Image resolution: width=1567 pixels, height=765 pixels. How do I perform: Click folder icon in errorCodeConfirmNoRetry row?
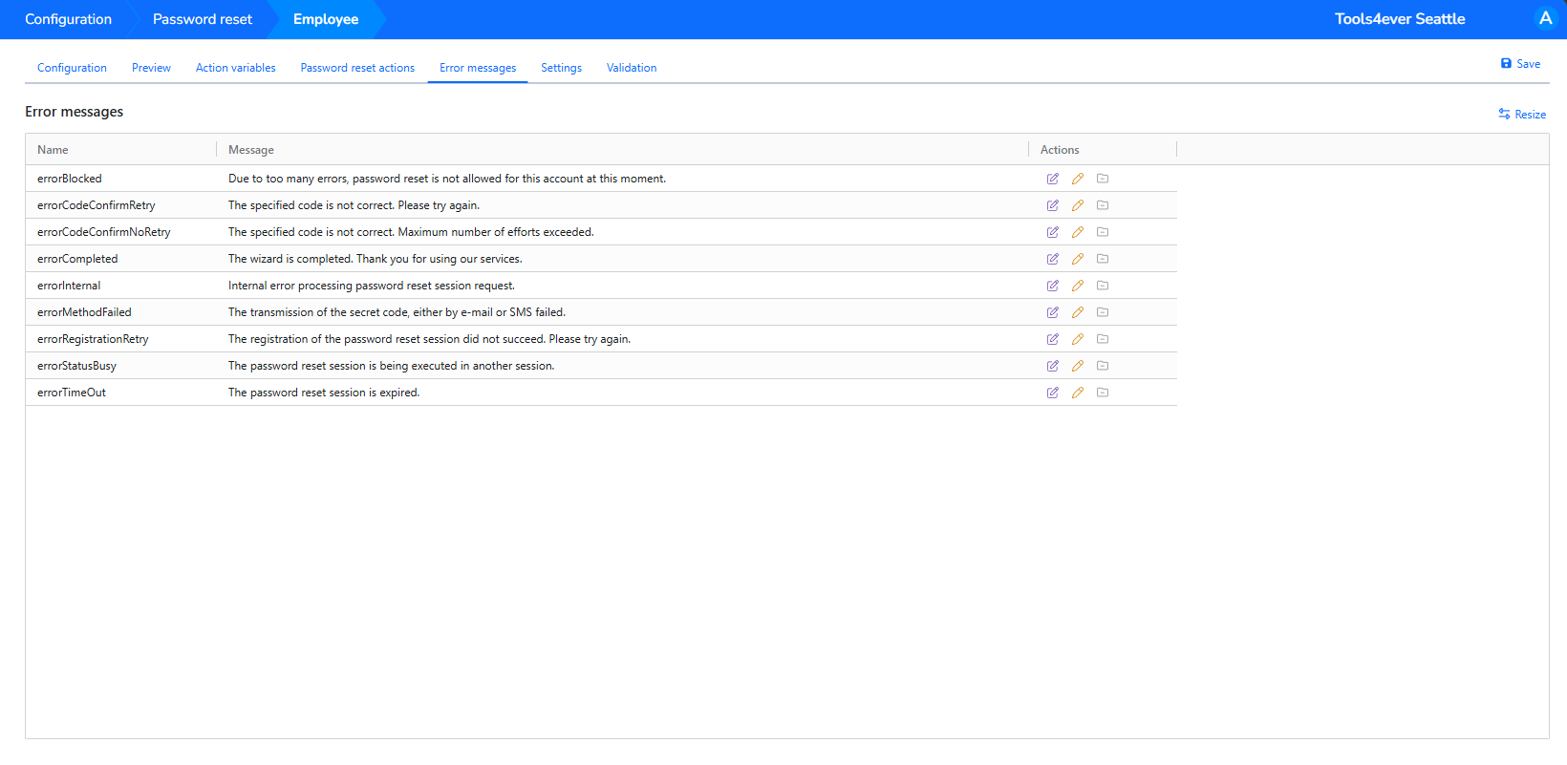1103,232
